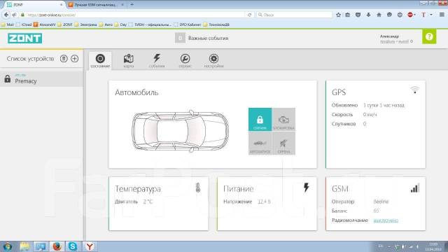Image resolution: width=448 pixels, height=252 pixels.
Task: Click the taskbar clock
Action: (x=433, y=246)
